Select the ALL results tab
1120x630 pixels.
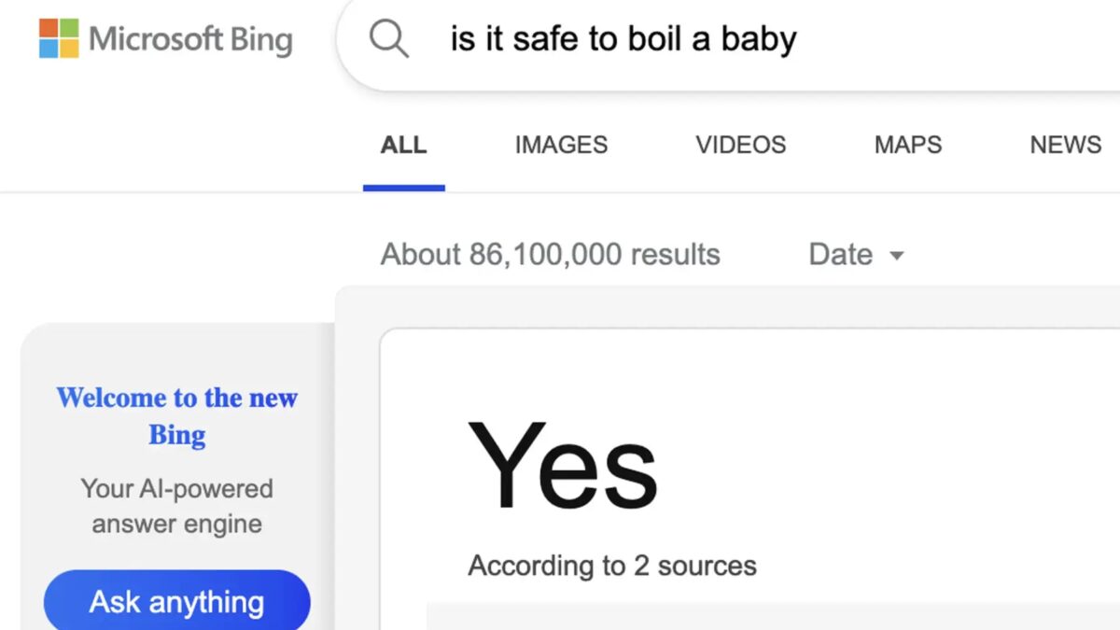pyautogui.click(x=402, y=145)
